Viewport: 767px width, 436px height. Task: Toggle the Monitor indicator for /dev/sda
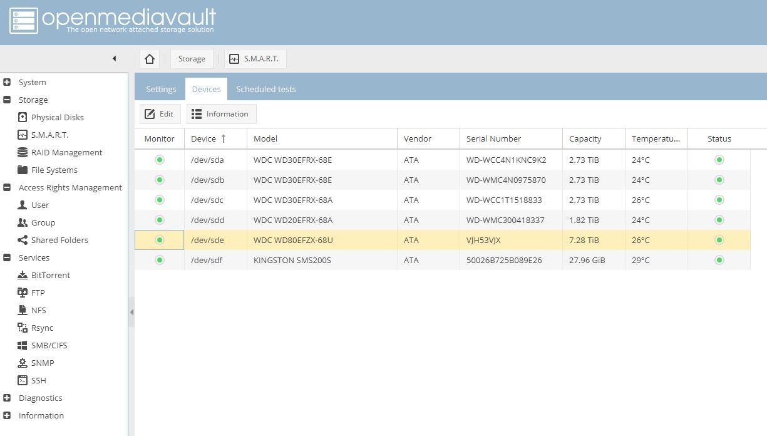pyautogui.click(x=160, y=160)
